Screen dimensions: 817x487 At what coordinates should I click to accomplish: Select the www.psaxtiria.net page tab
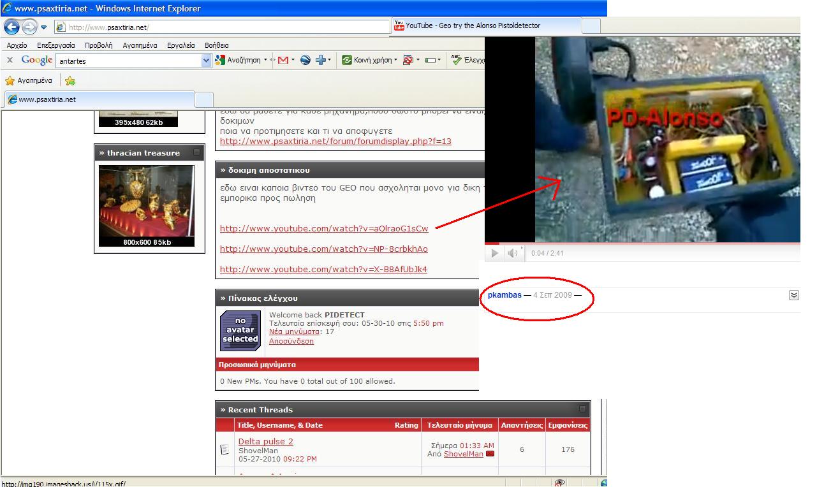point(99,99)
